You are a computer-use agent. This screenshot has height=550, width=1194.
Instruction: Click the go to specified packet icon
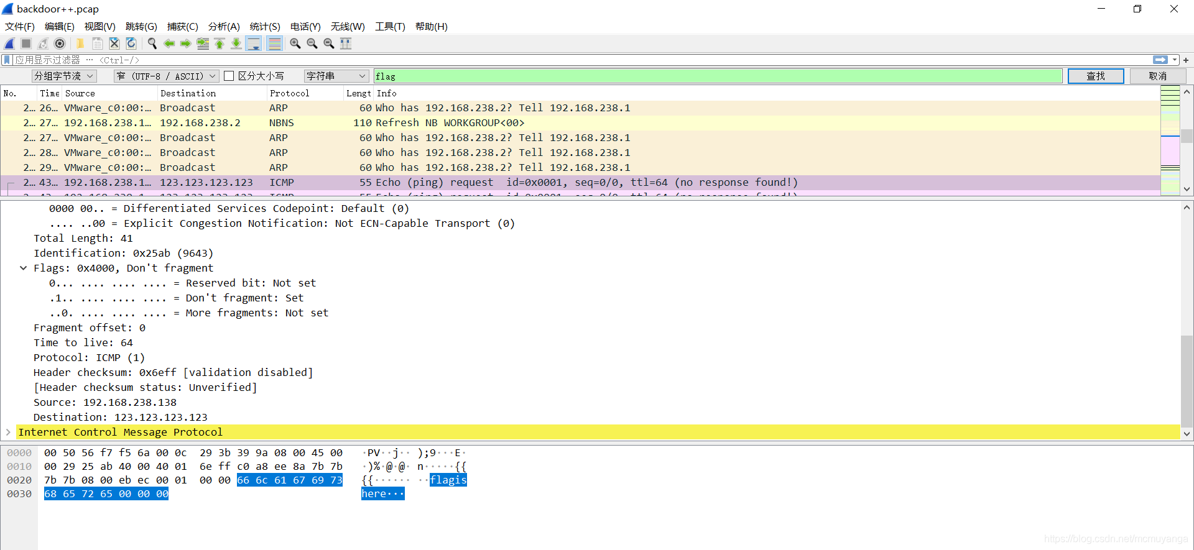tap(203, 44)
